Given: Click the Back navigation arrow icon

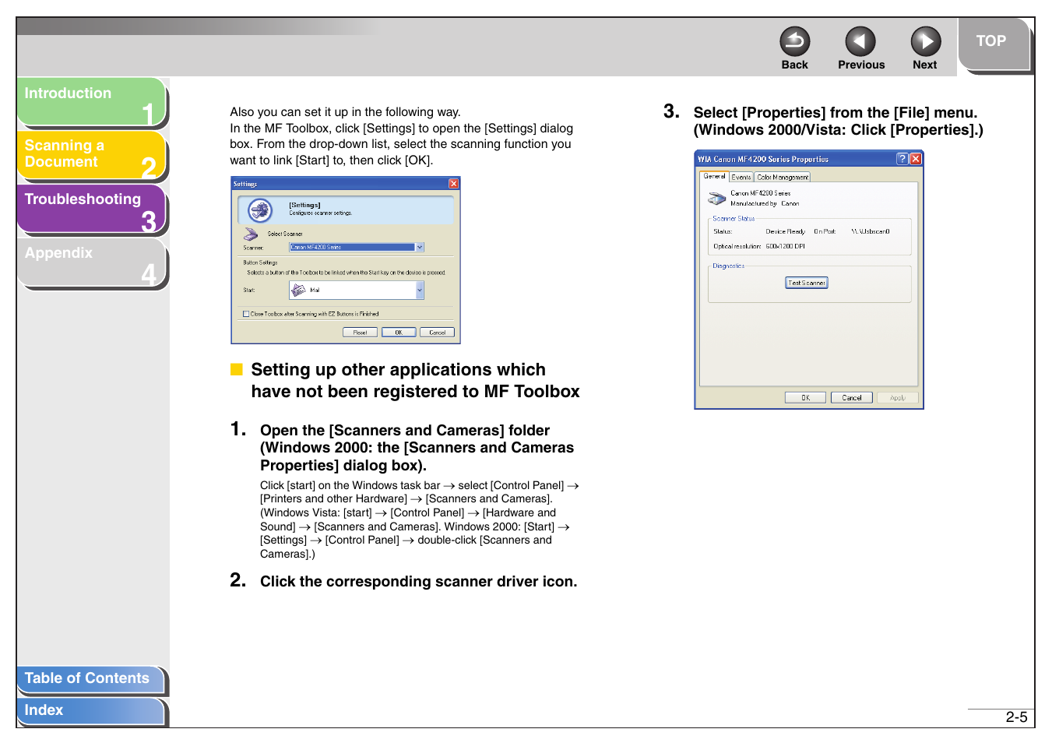Looking at the screenshot, I should coord(794,41).
